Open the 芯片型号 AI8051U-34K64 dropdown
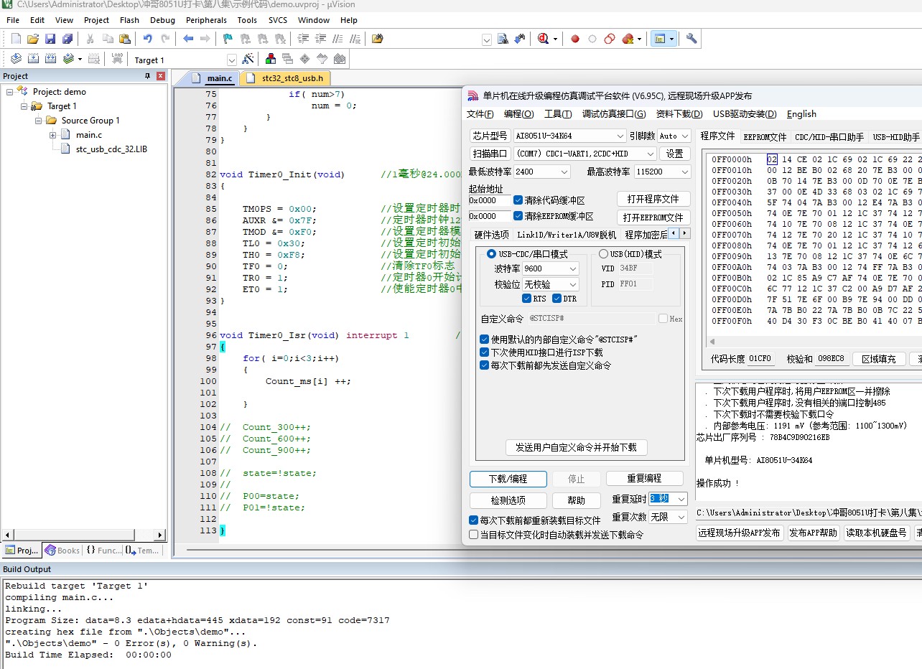Image resolution: width=922 pixels, height=669 pixels. click(x=620, y=136)
